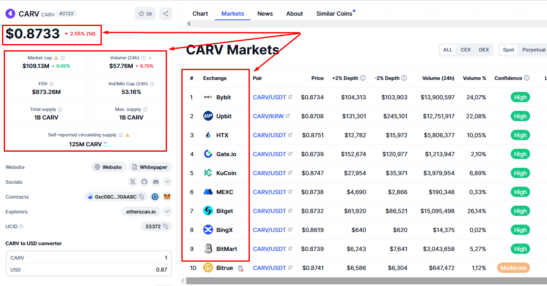Click the BitMart exchange name
547x286 pixels.
[227, 249]
